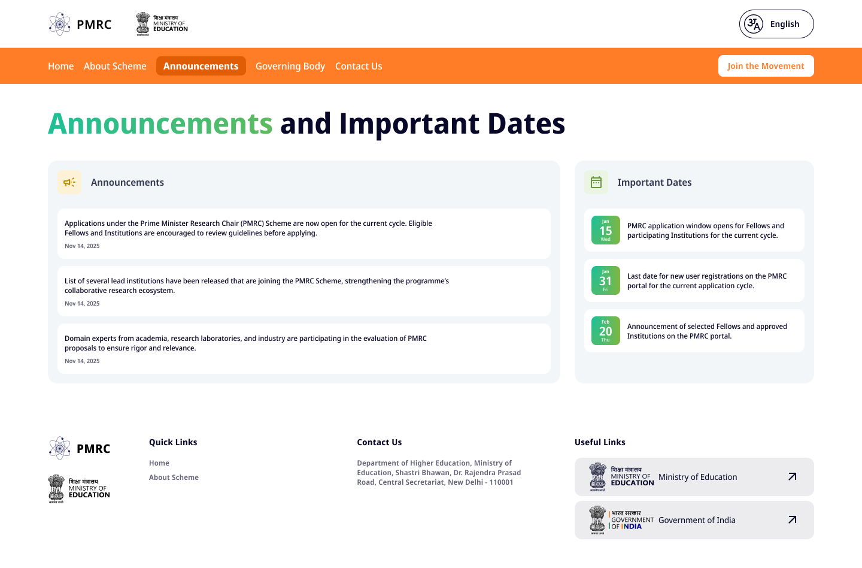Open the applications now open announcement
This screenshot has width=862, height=568.
click(248, 228)
